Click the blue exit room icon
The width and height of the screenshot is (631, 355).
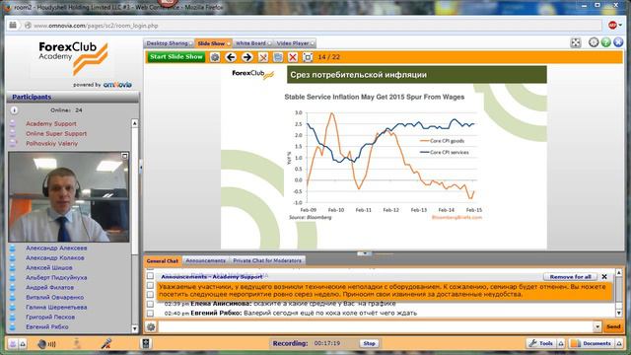click(x=618, y=41)
